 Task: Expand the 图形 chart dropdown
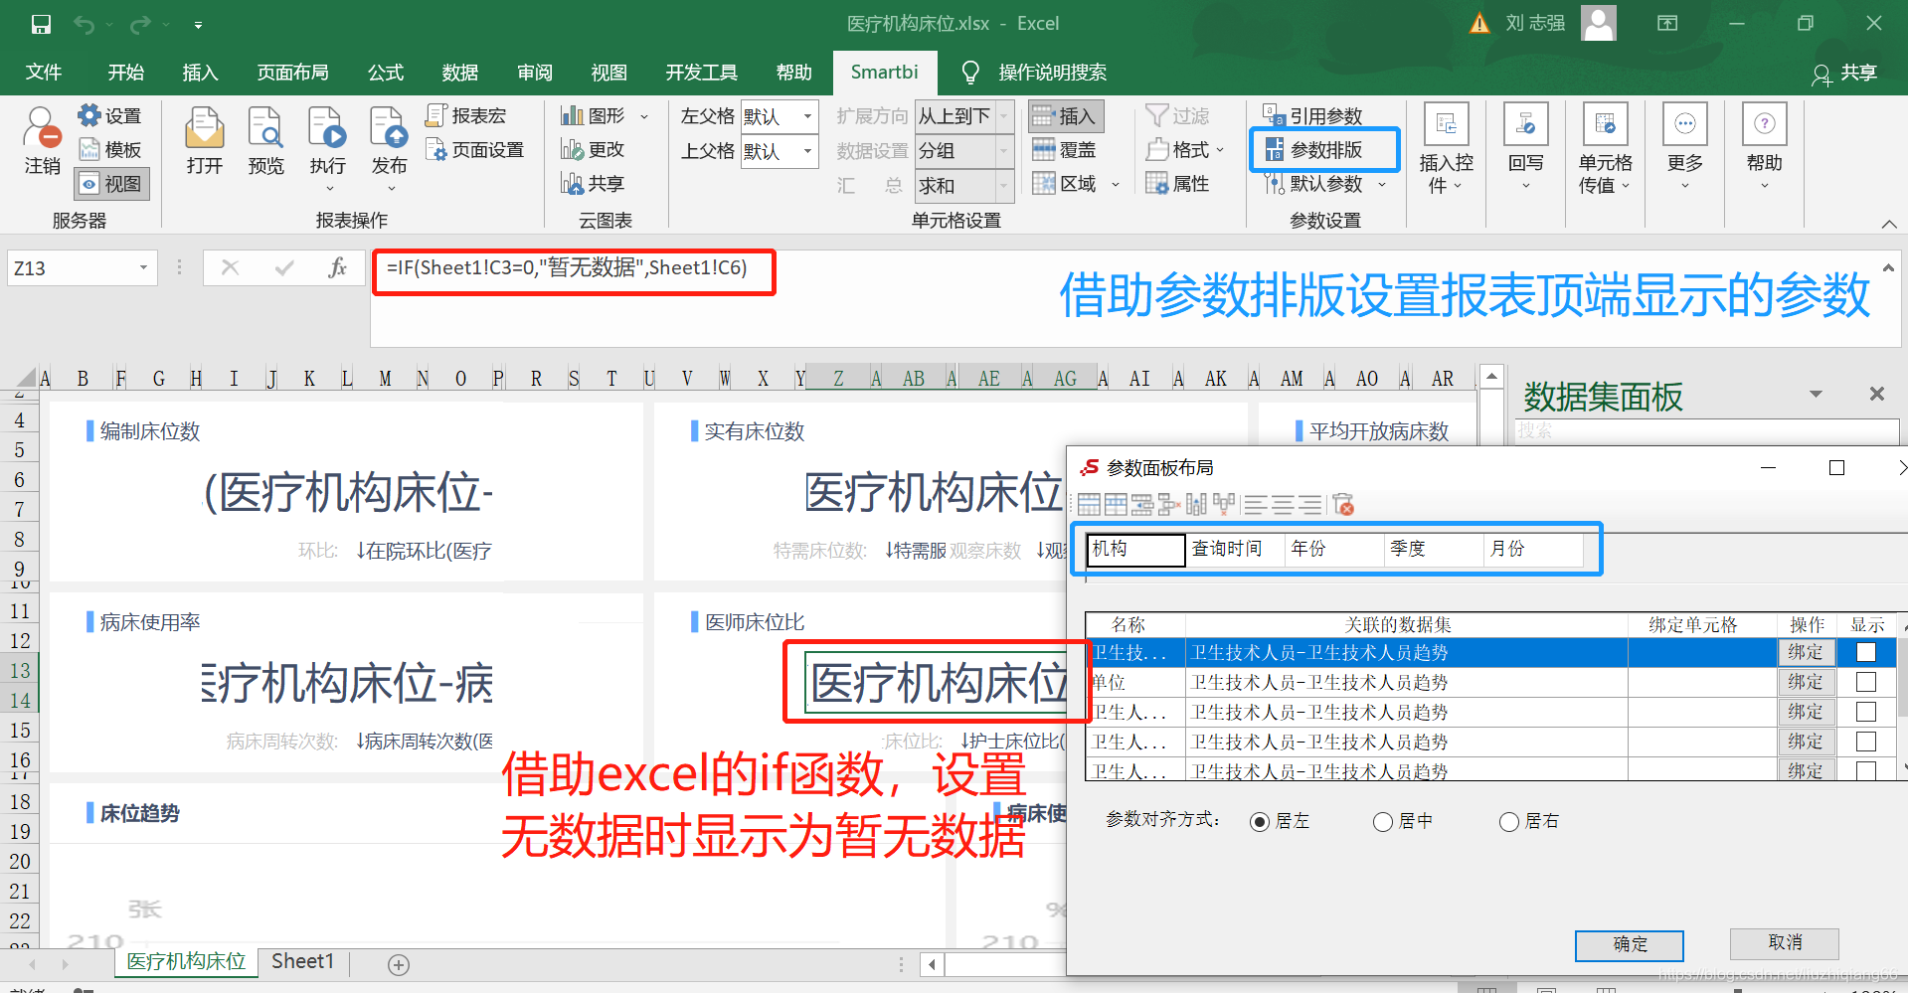coord(644,117)
